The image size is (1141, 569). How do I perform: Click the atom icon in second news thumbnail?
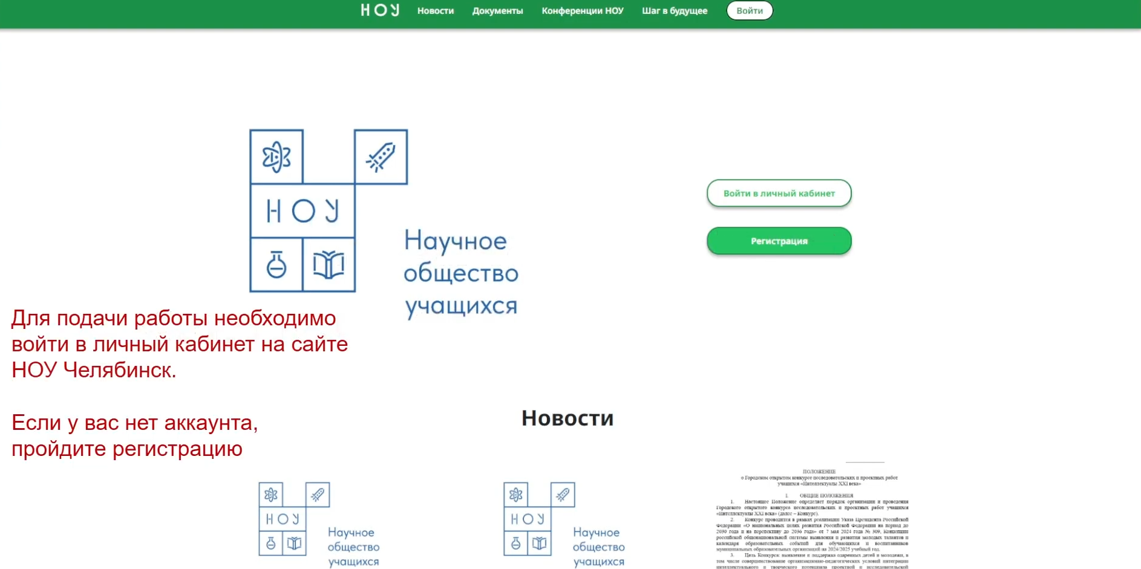point(516,495)
